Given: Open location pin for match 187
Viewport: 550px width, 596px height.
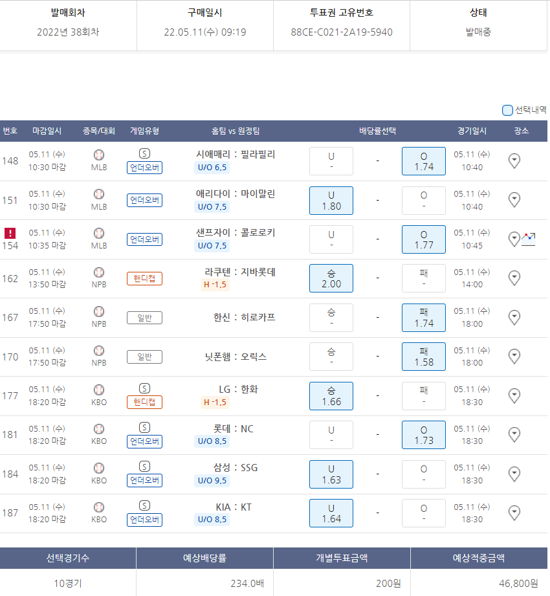Looking at the screenshot, I should (x=514, y=513).
